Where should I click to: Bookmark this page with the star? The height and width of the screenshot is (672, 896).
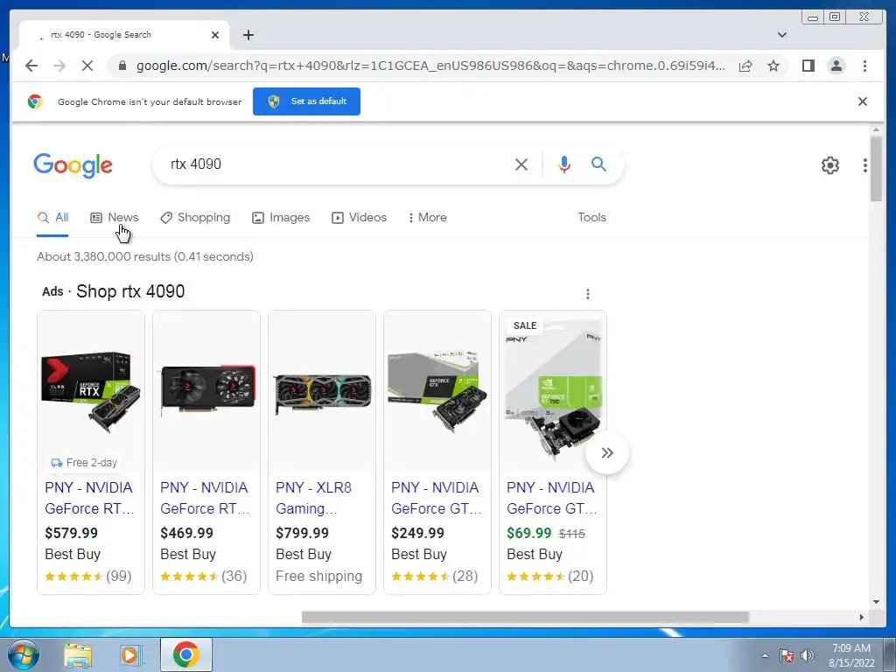773,66
